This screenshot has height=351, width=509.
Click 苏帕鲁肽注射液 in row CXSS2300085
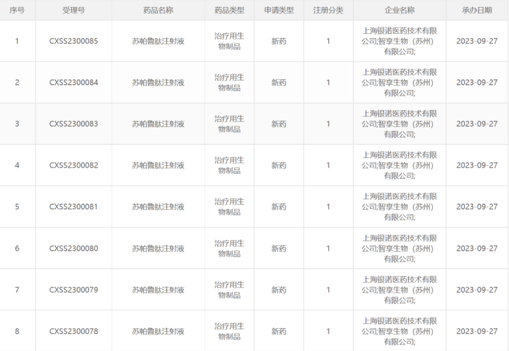[x=158, y=41]
